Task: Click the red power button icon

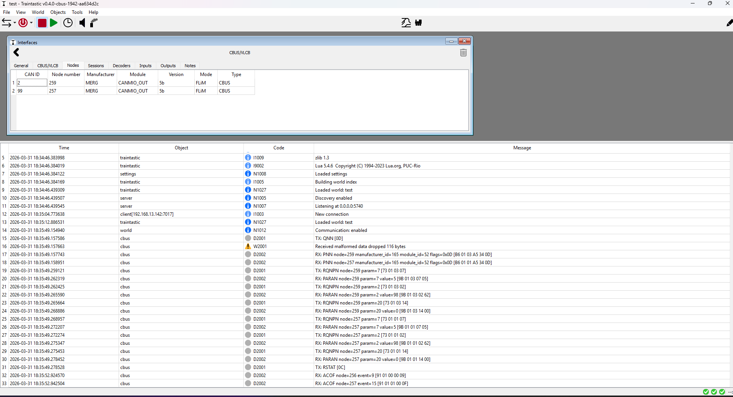Action: (x=23, y=23)
